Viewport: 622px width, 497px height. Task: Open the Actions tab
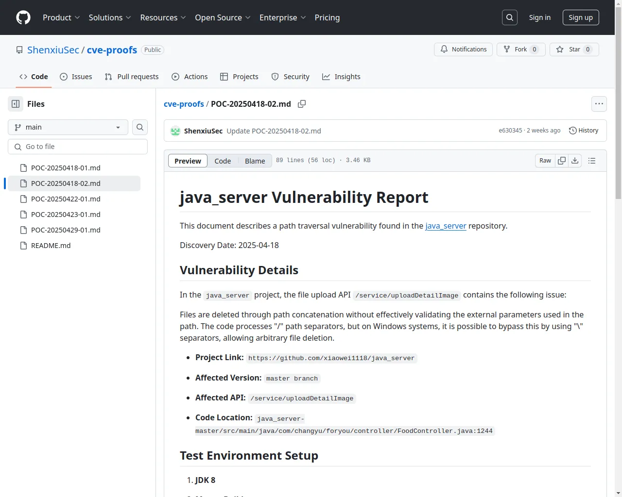point(190,77)
